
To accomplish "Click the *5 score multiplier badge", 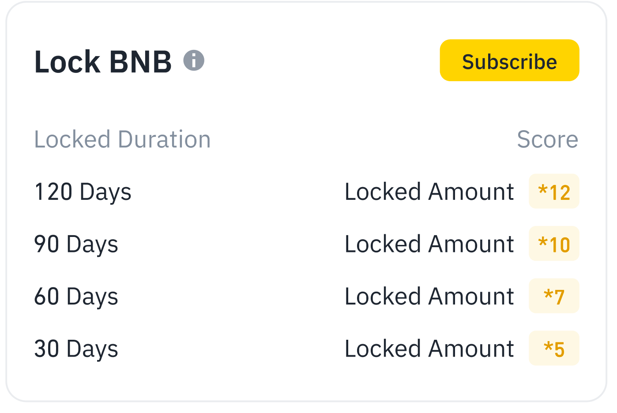I will click(554, 349).
